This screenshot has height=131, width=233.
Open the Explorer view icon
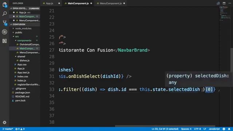click(4, 5)
